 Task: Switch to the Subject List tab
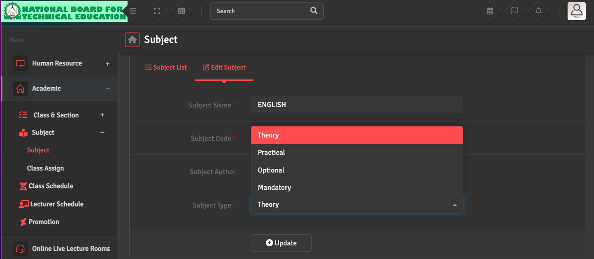click(166, 68)
